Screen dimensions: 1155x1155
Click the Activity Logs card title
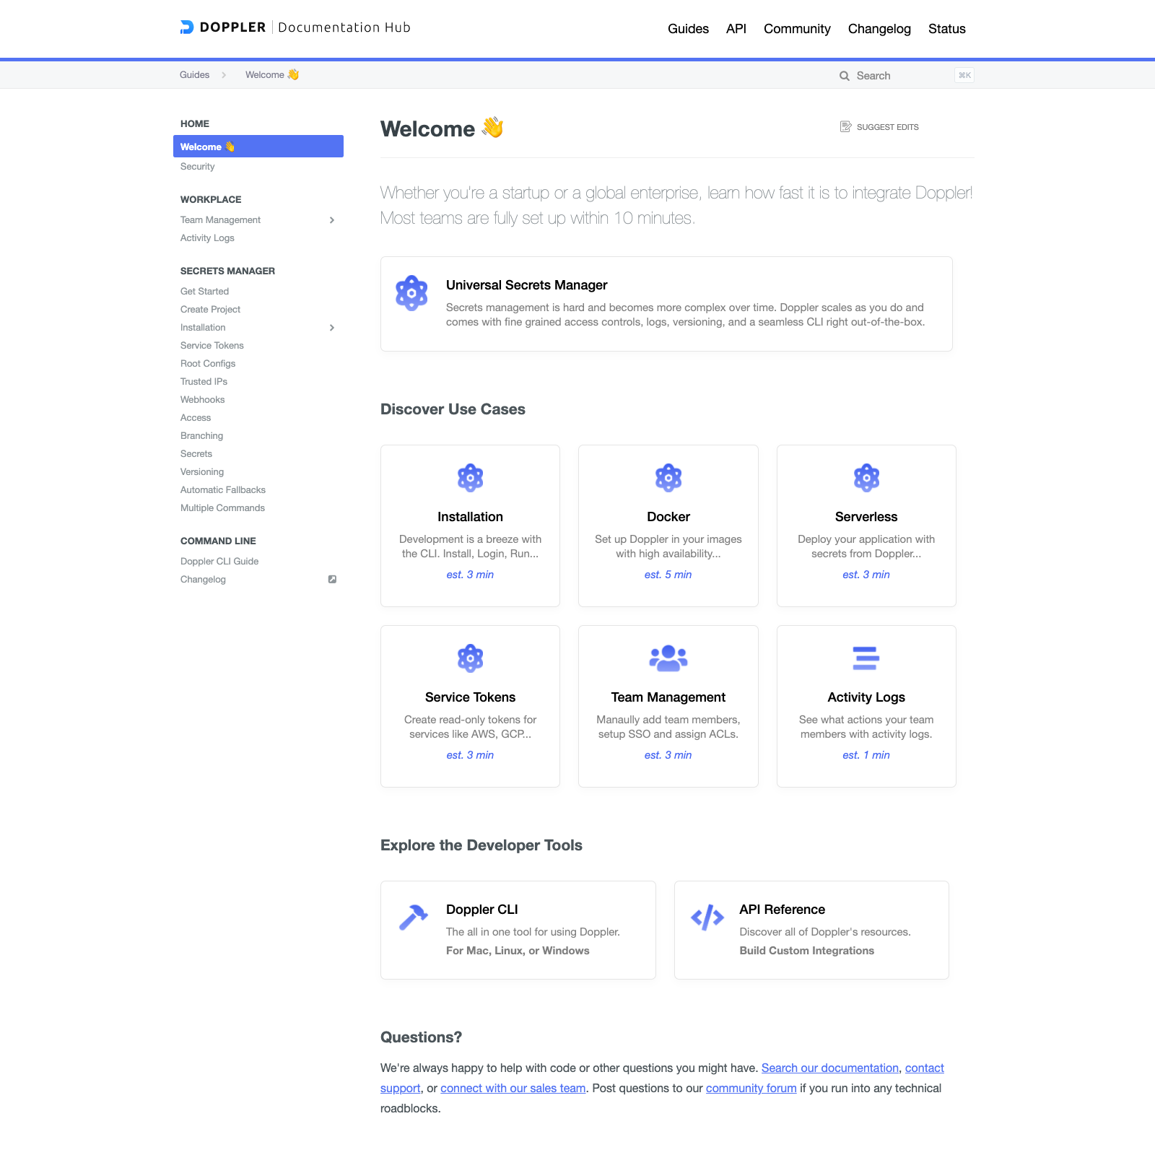[x=866, y=697]
